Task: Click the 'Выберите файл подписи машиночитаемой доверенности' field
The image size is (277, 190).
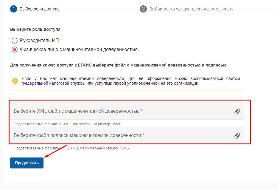Action: click(x=127, y=135)
